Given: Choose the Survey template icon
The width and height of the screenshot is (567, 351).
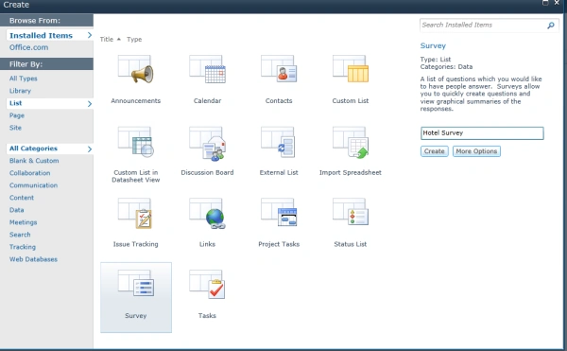Looking at the screenshot, I should pos(136,283).
